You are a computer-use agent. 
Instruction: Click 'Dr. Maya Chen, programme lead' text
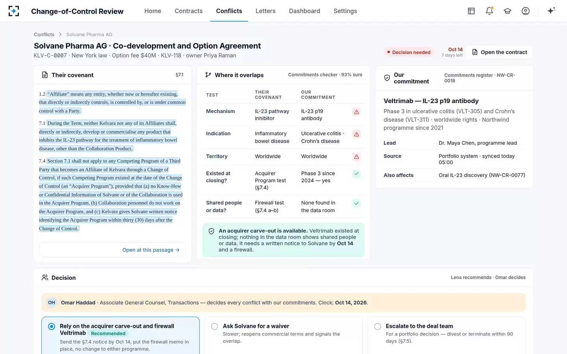coord(478,143)
